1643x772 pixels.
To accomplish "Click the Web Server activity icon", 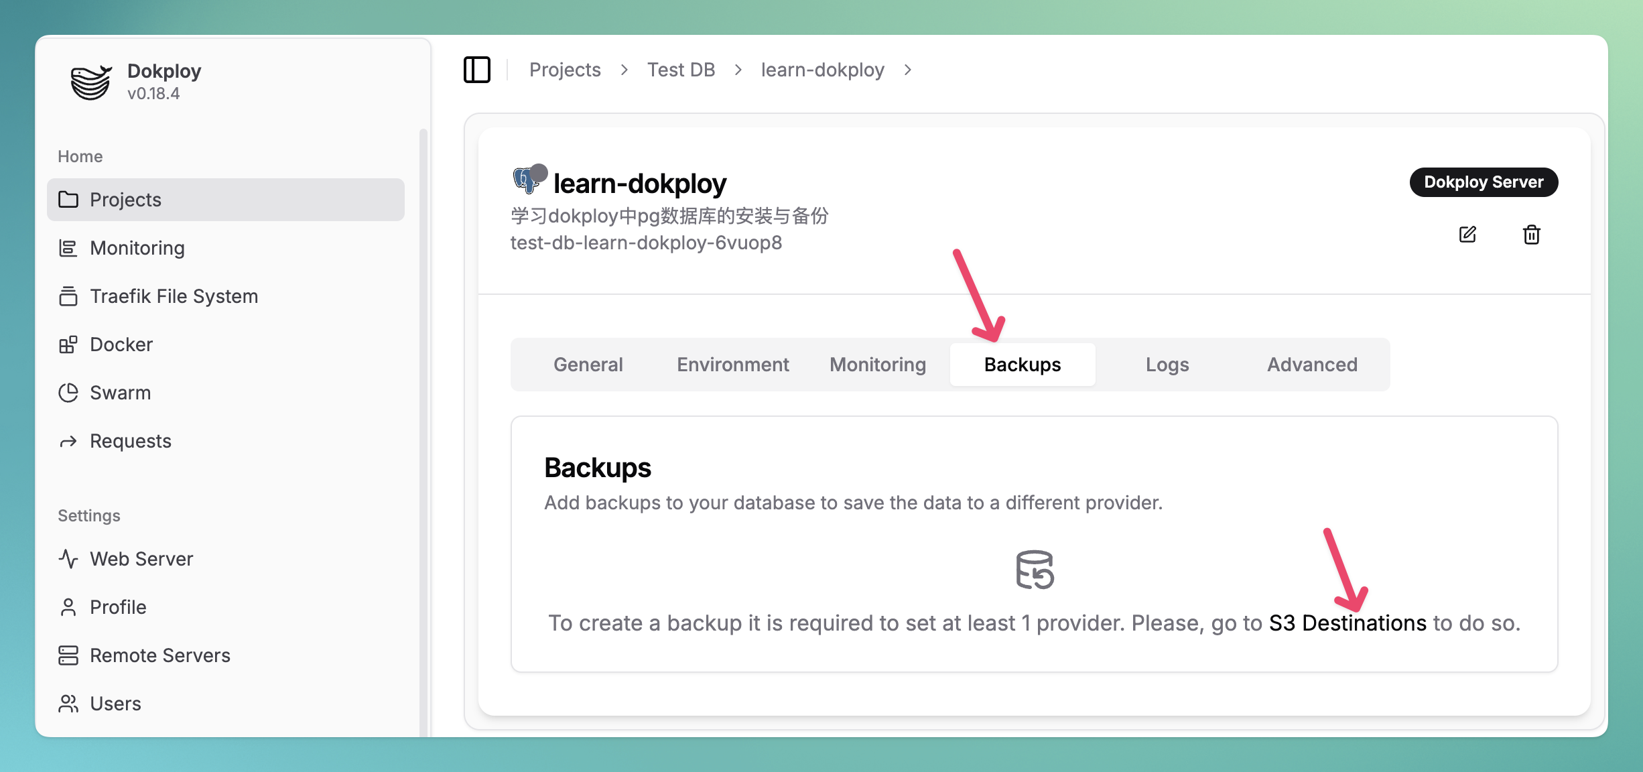I will [68, 559].
